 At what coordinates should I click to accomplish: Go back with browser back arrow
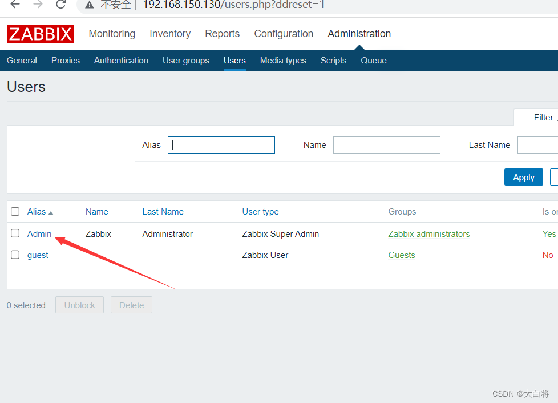click(15, 4)
